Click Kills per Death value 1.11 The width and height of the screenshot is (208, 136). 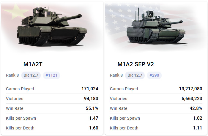[x=198, y=128]
